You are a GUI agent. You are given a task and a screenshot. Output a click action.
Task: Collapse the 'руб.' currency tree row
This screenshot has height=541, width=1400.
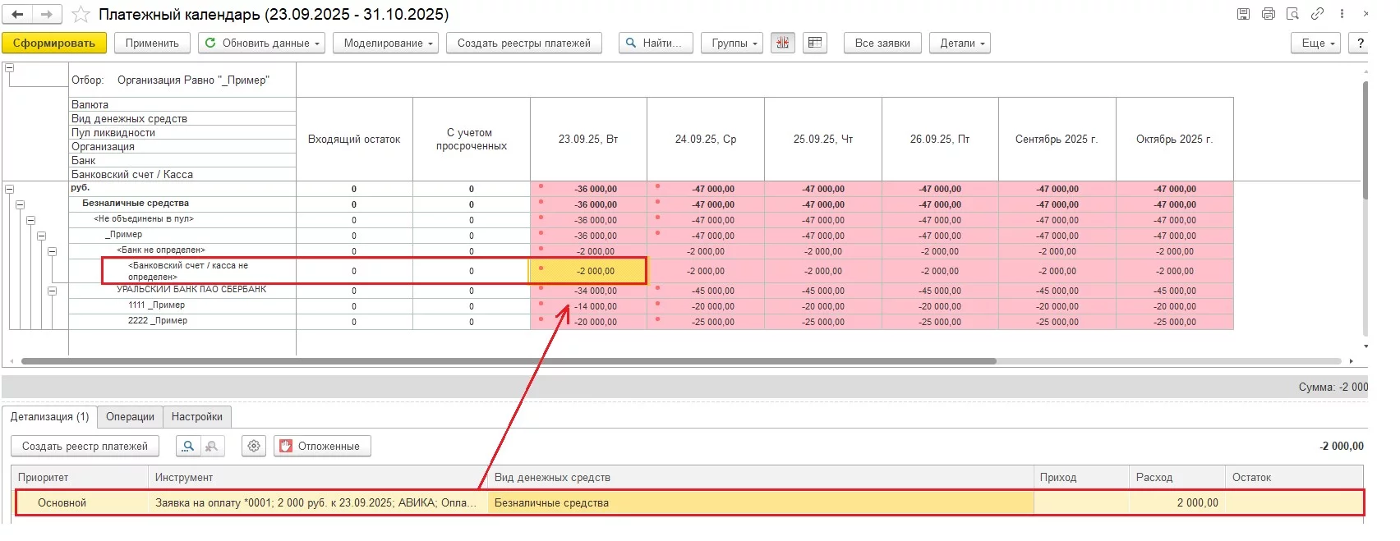point(10,189)
